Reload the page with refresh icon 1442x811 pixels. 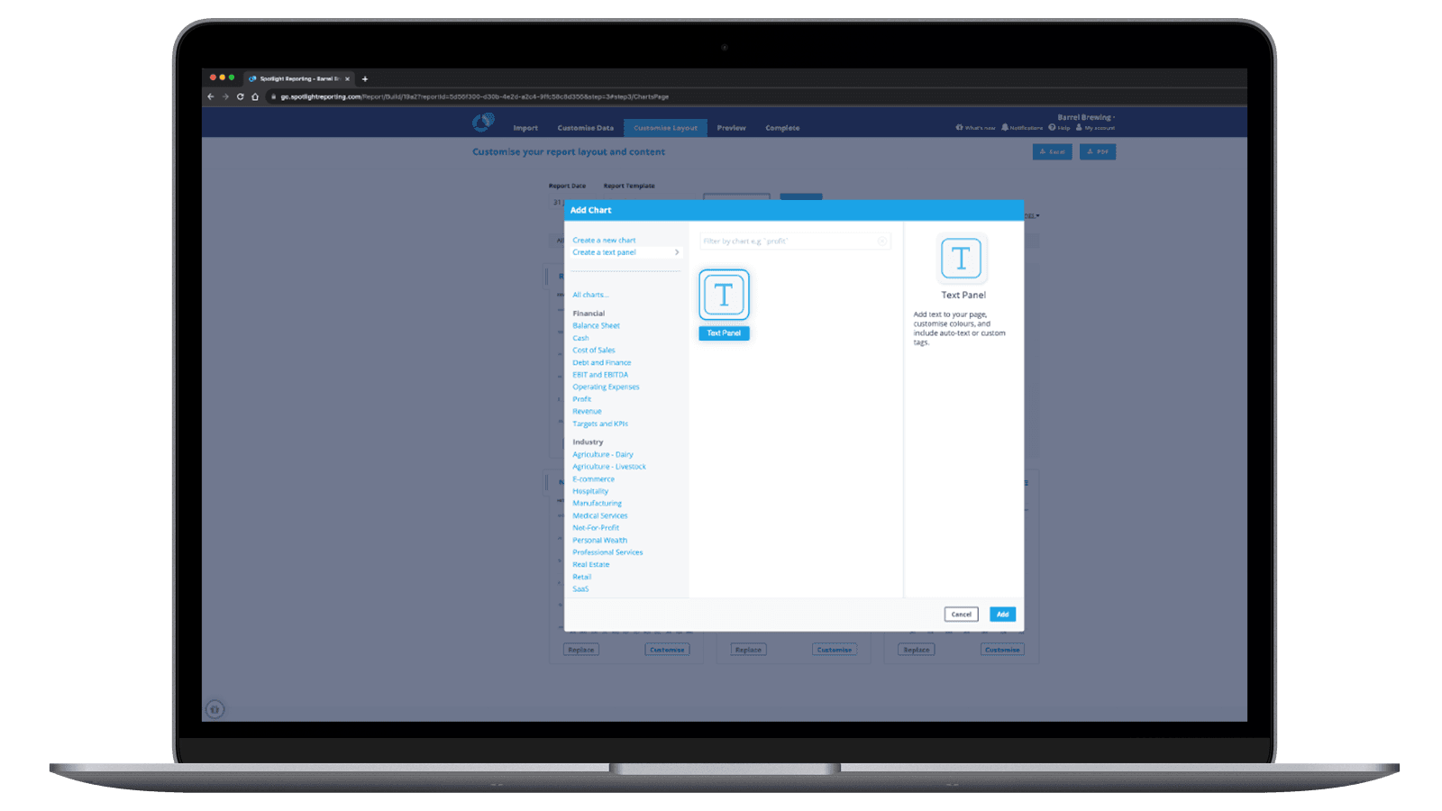[x=240, y=96]
